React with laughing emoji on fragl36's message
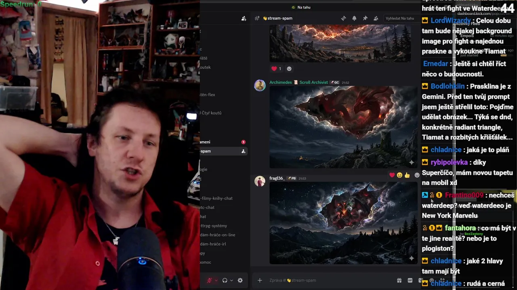The width and height of the screenshot is (517, 290). coord(399,175)
